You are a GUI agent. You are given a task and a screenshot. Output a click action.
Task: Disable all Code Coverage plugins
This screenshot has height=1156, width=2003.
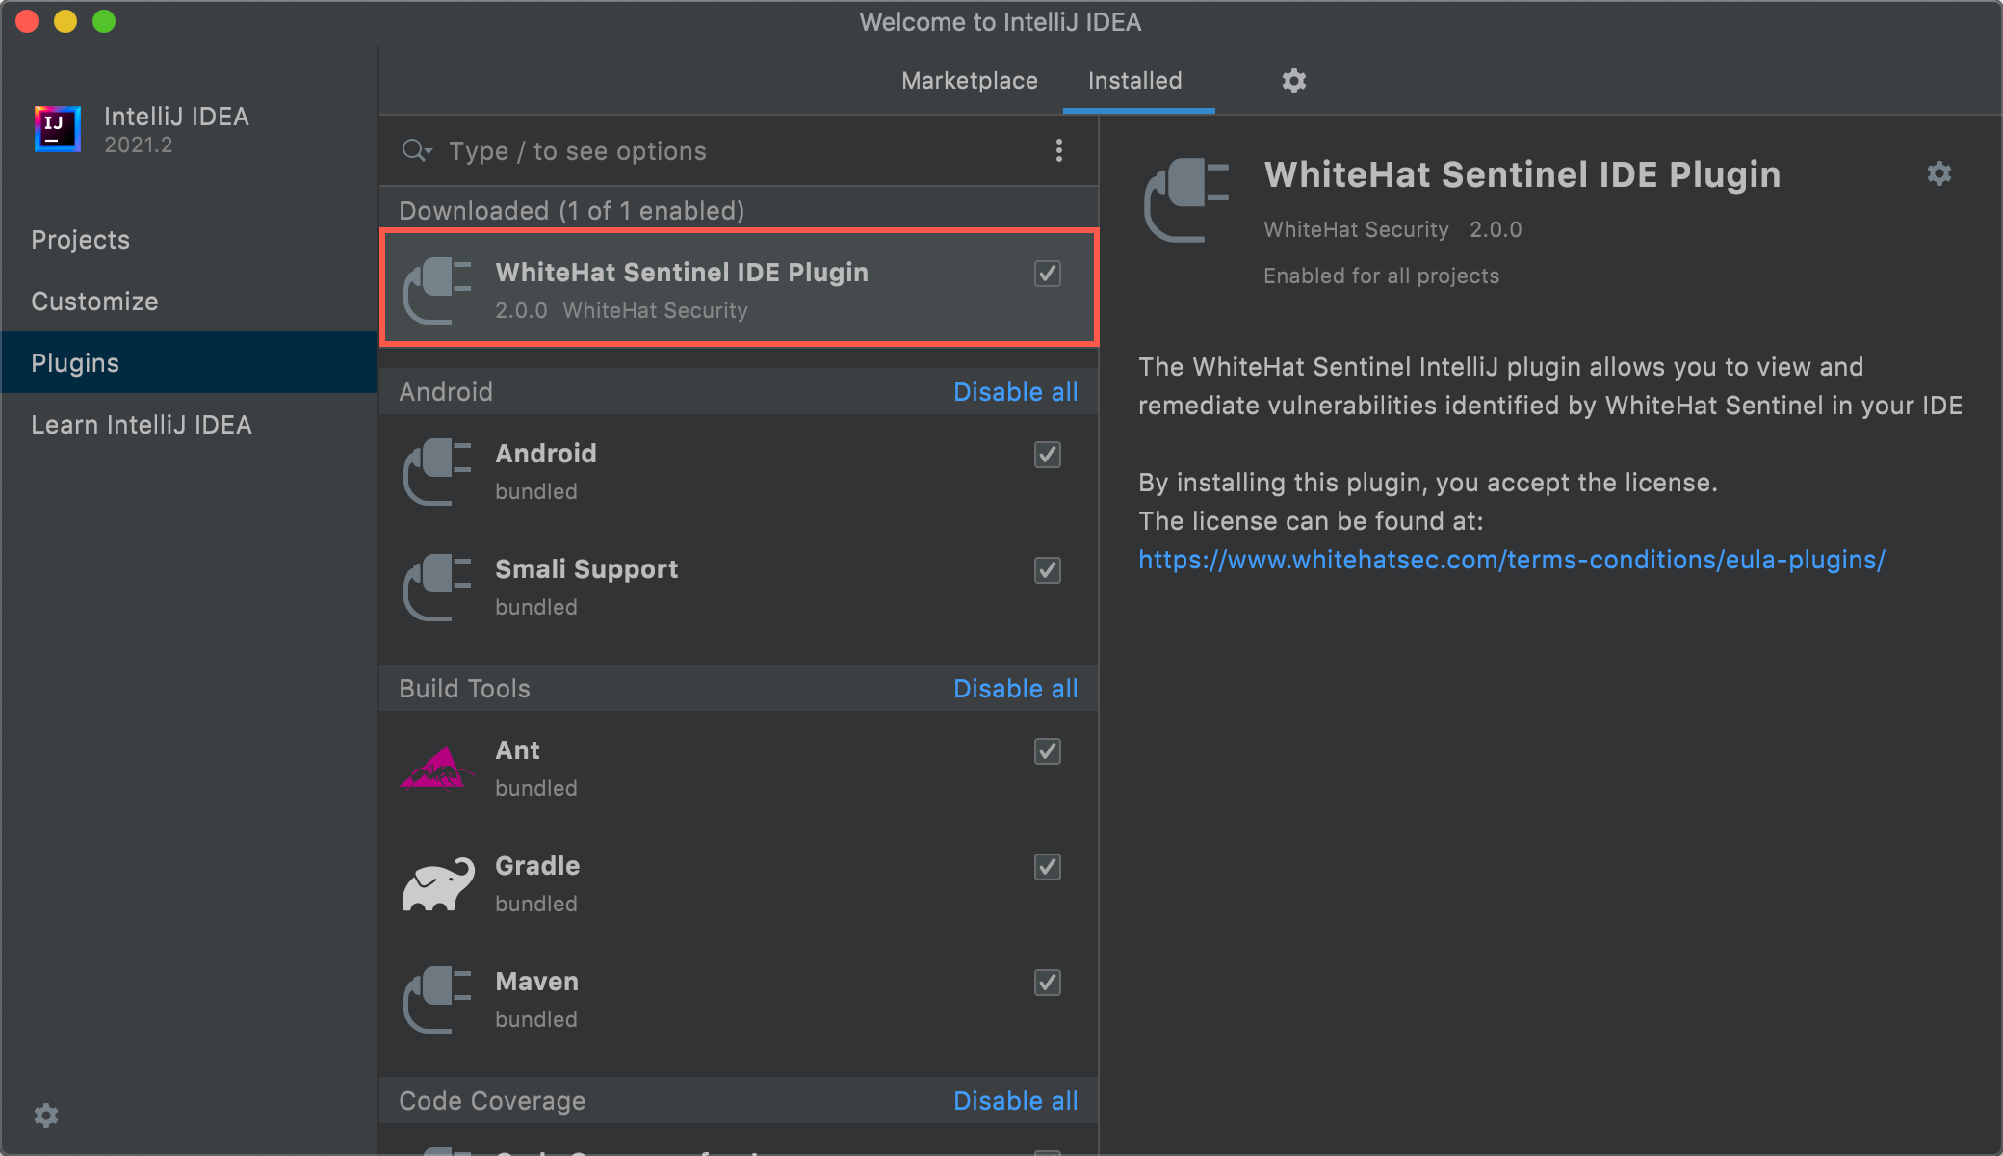click(x=1015, y=1101)
